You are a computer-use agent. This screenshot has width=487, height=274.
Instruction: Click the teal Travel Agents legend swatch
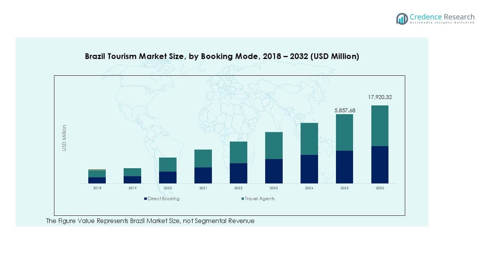(242, 199)
